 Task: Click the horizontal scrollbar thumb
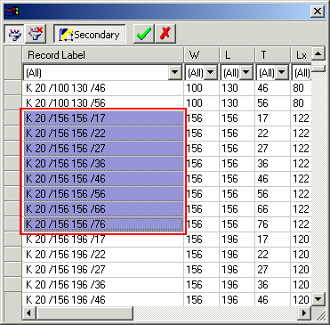coord(85,313)
